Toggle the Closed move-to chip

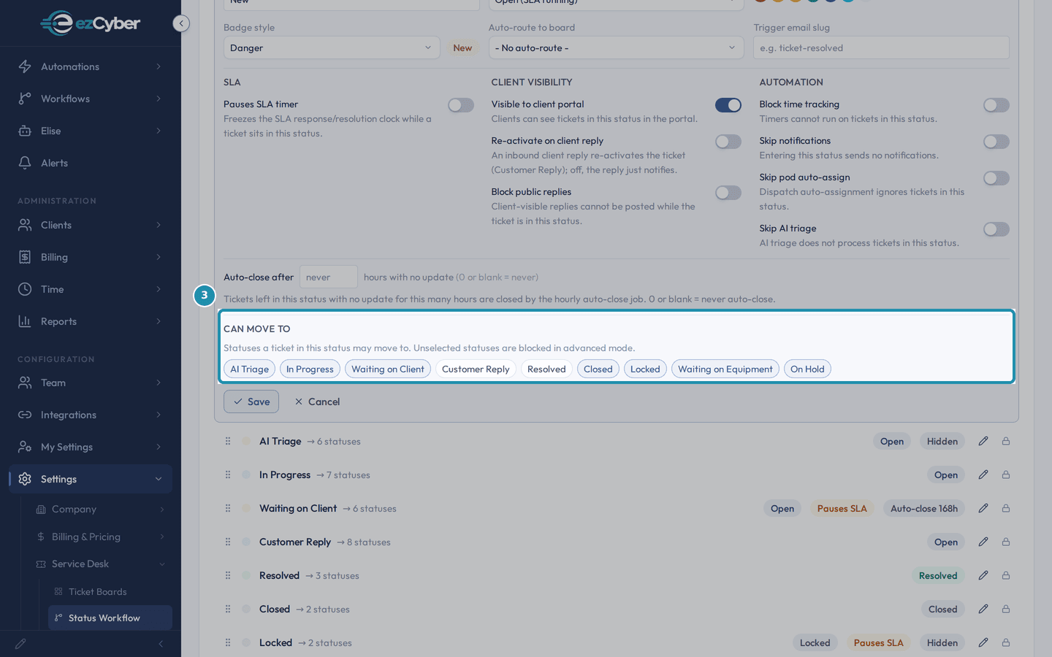(x=598, y=369)
